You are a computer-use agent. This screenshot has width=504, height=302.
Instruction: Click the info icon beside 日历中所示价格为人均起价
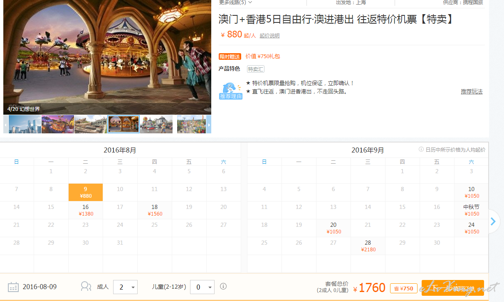click(x=421, y=150)
